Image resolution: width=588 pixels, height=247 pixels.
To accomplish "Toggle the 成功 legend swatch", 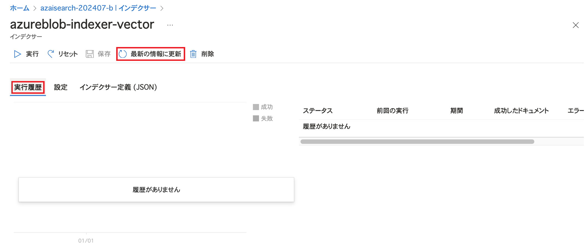I will pos(256,107).
